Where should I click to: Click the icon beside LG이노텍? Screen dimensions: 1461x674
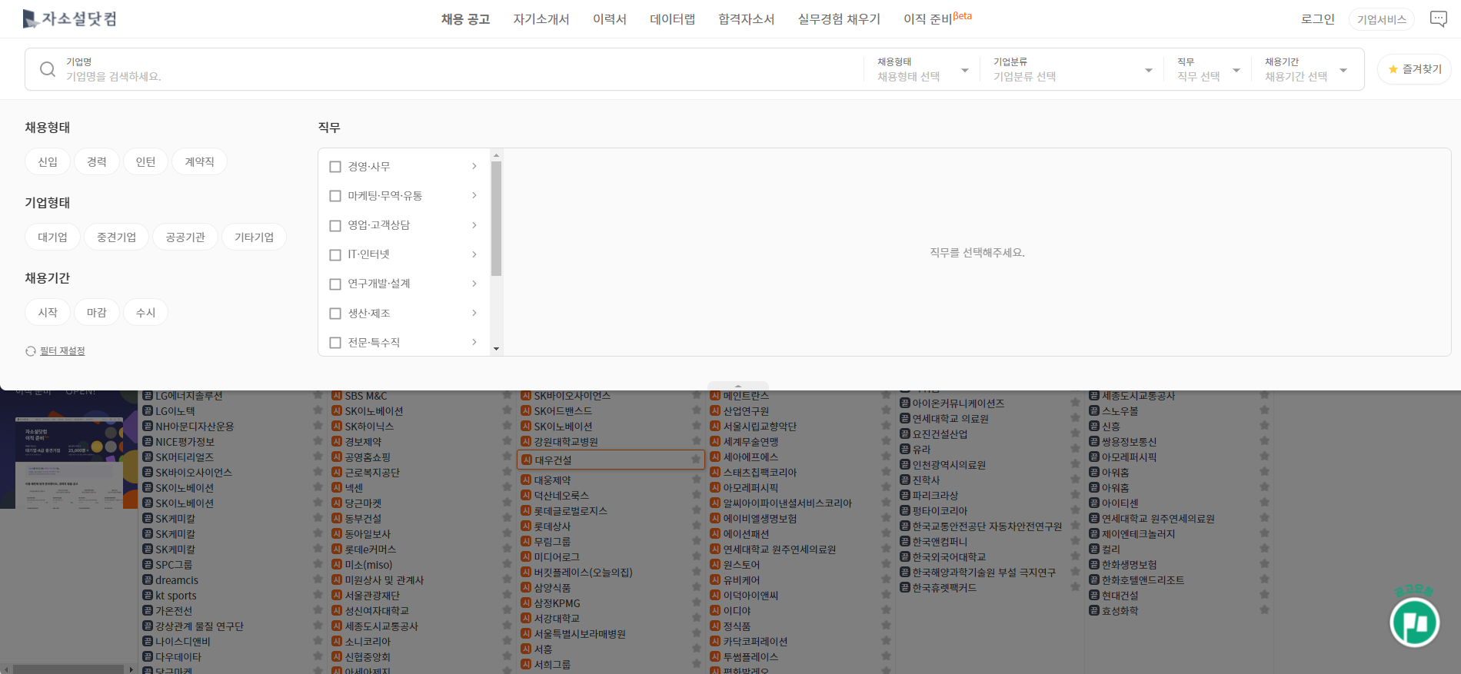148,411
